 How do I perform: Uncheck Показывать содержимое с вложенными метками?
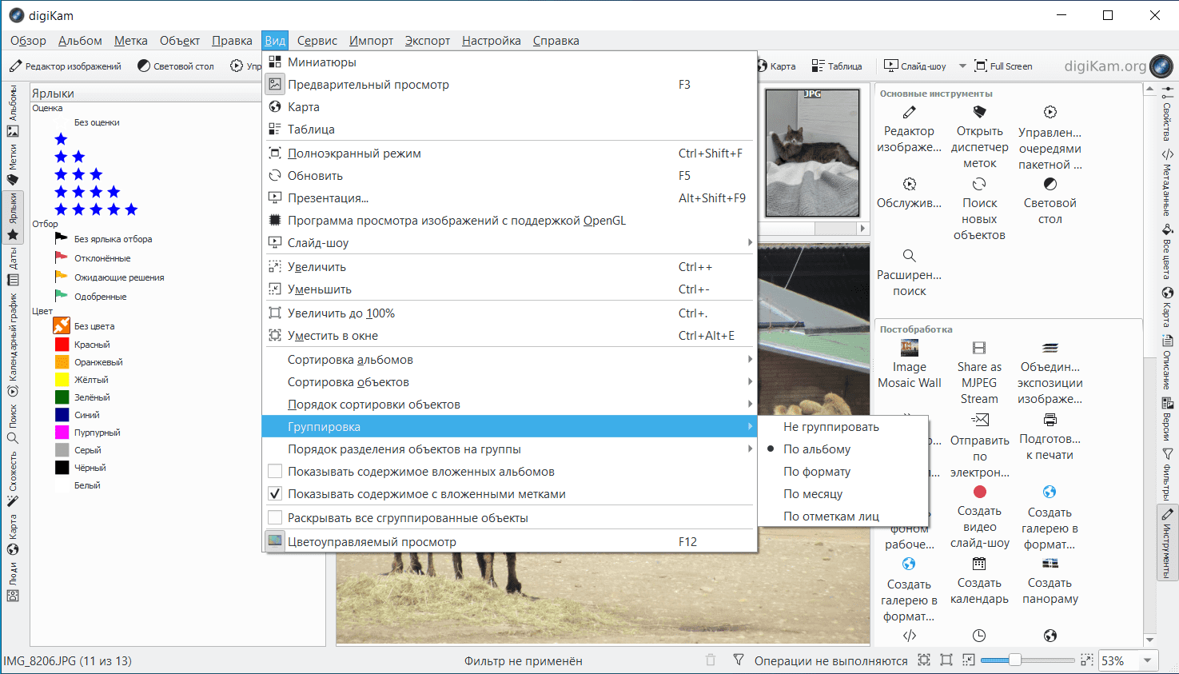275,494
